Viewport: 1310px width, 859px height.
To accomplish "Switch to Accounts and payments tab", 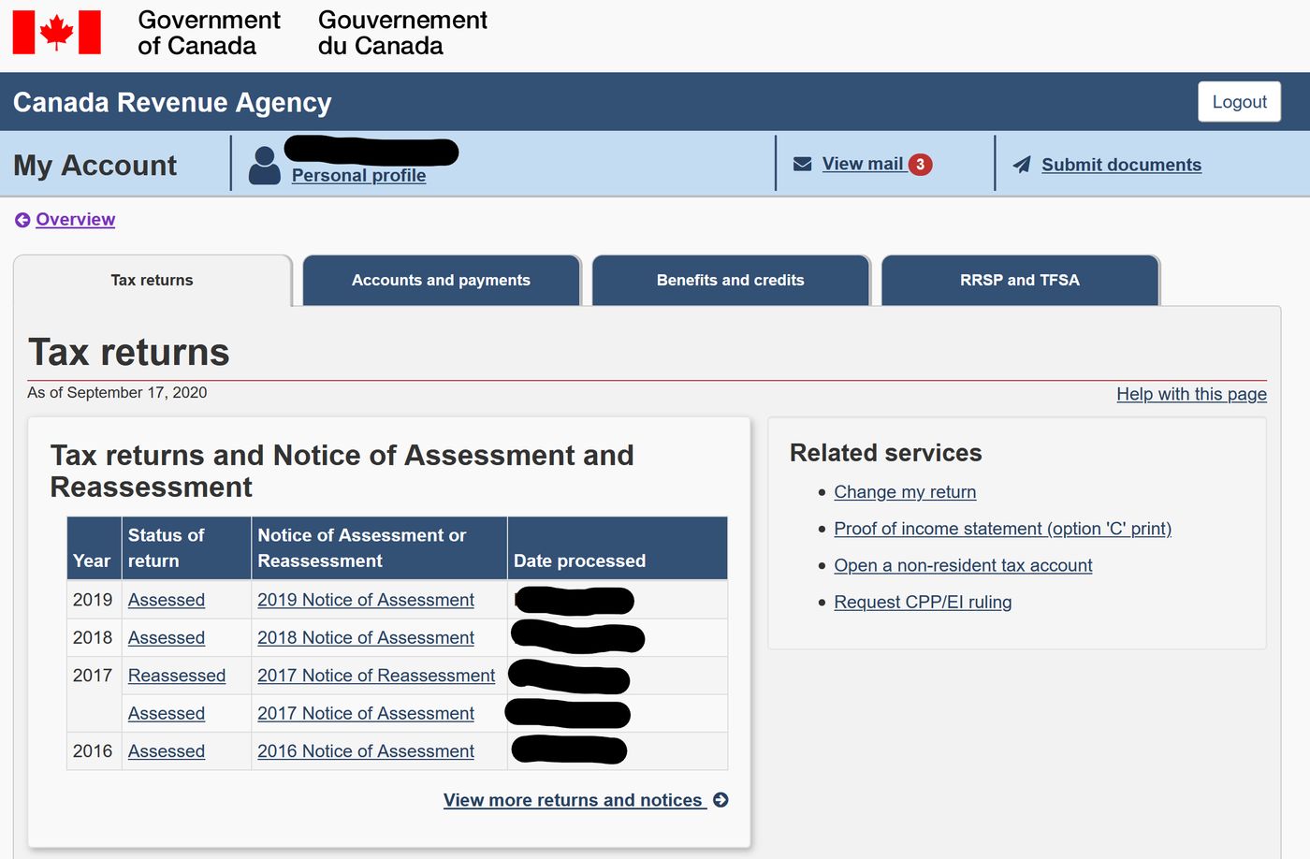I will click(441, 280).
